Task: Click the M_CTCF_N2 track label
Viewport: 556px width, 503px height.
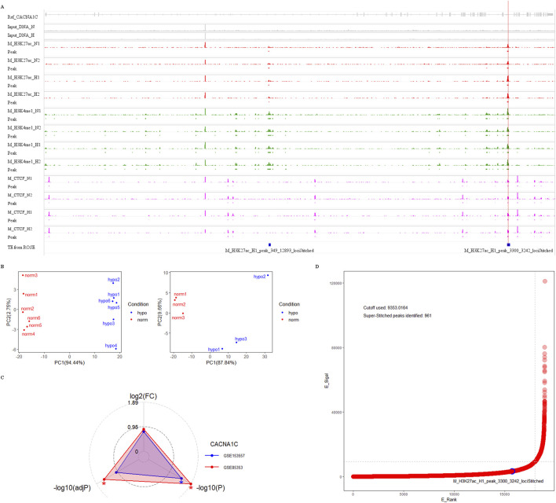Action: click(x=20, y=195)
